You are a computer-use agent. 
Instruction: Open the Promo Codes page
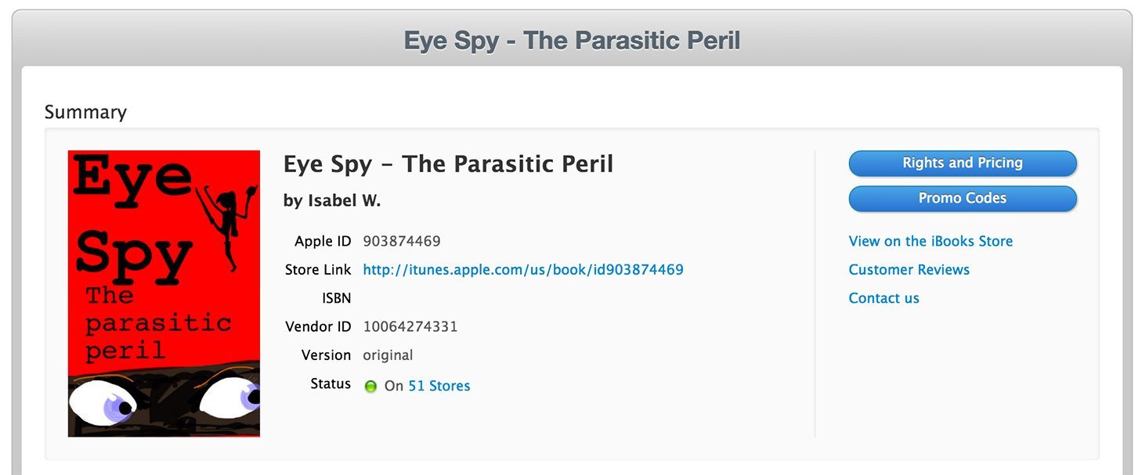(x=963, y=198)
